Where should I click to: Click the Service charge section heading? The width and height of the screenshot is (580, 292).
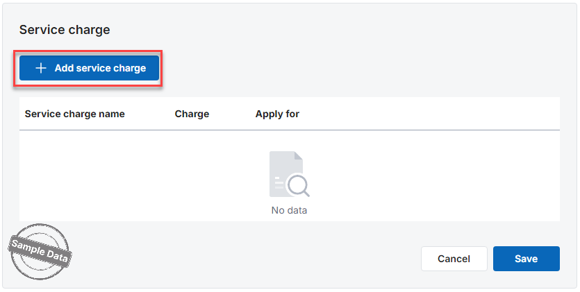click(x=65, y=30)
